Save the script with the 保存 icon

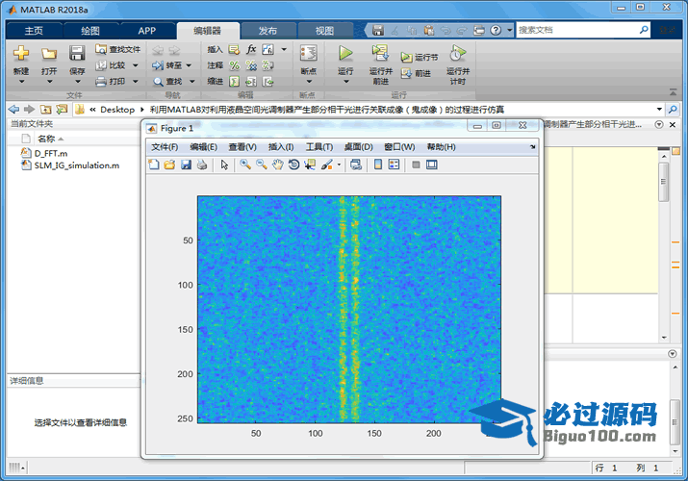(77, 53)
